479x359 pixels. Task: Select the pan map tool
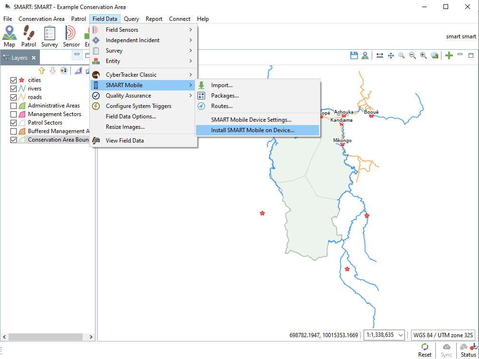coord(391,55)
